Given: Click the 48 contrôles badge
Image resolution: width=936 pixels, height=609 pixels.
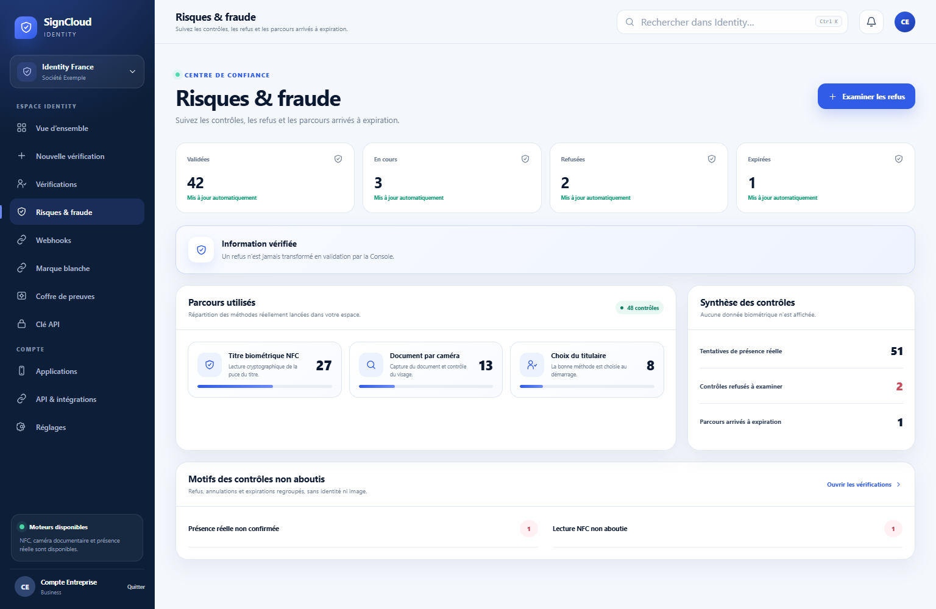Looking at the screenshot, I should pos(639,308).
